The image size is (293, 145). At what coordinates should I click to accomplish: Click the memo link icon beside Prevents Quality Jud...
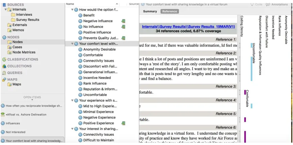(x=123, y=38)
